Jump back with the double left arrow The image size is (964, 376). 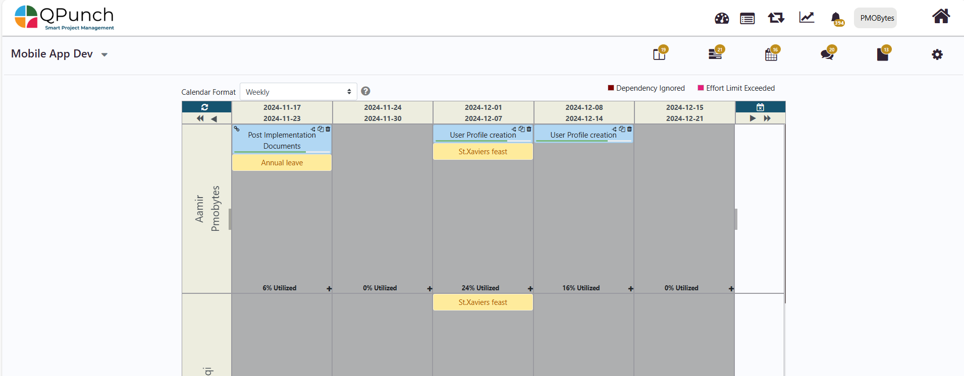click(200, 118)
